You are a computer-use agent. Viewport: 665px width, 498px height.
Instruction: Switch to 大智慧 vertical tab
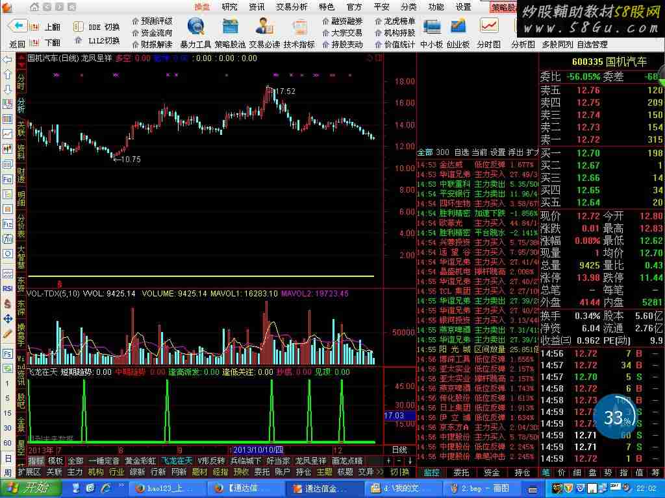click(21, 257)
